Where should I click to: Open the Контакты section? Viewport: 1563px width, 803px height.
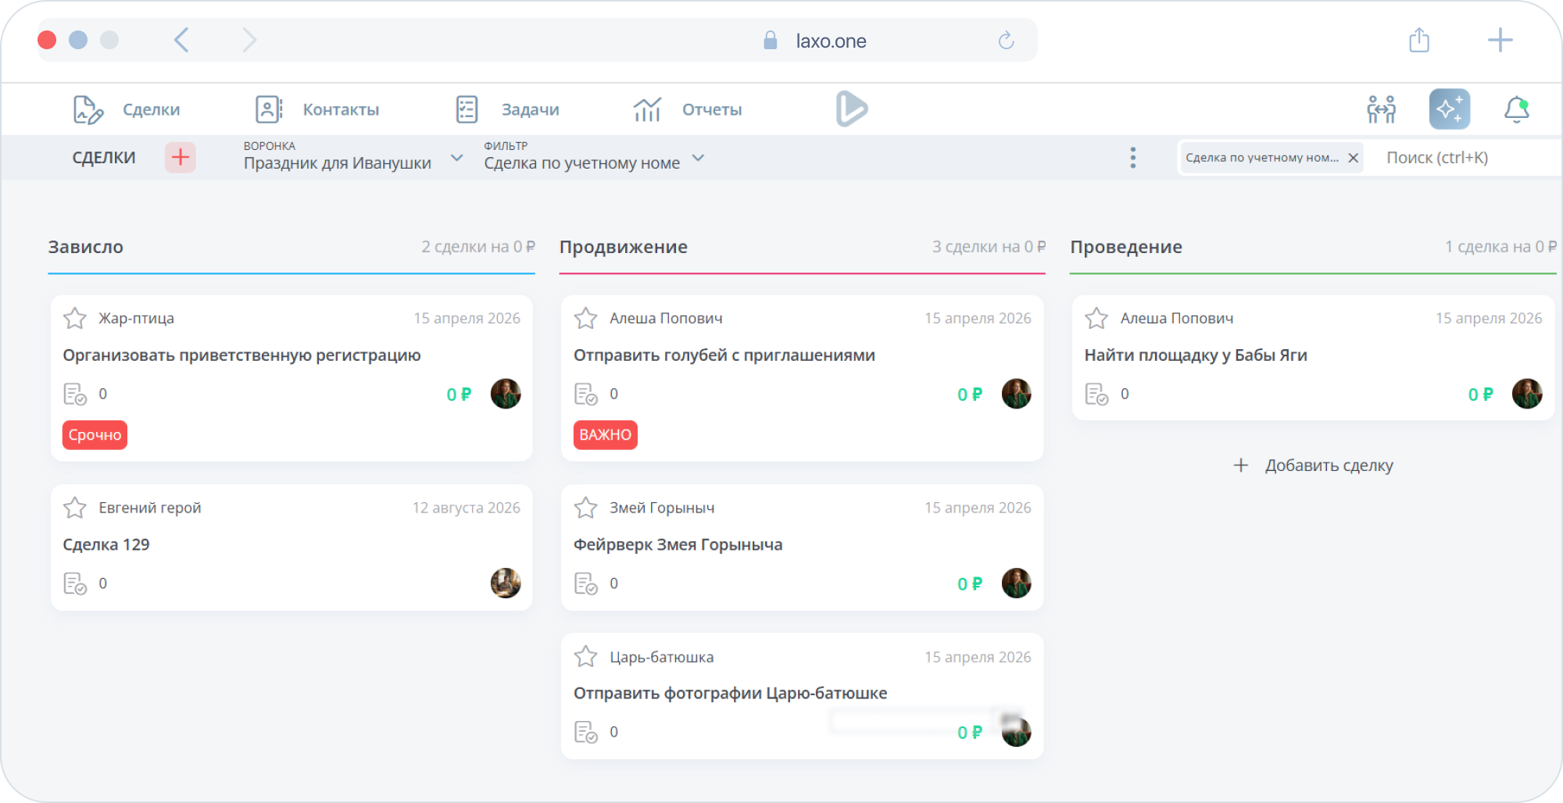point(317,109)
